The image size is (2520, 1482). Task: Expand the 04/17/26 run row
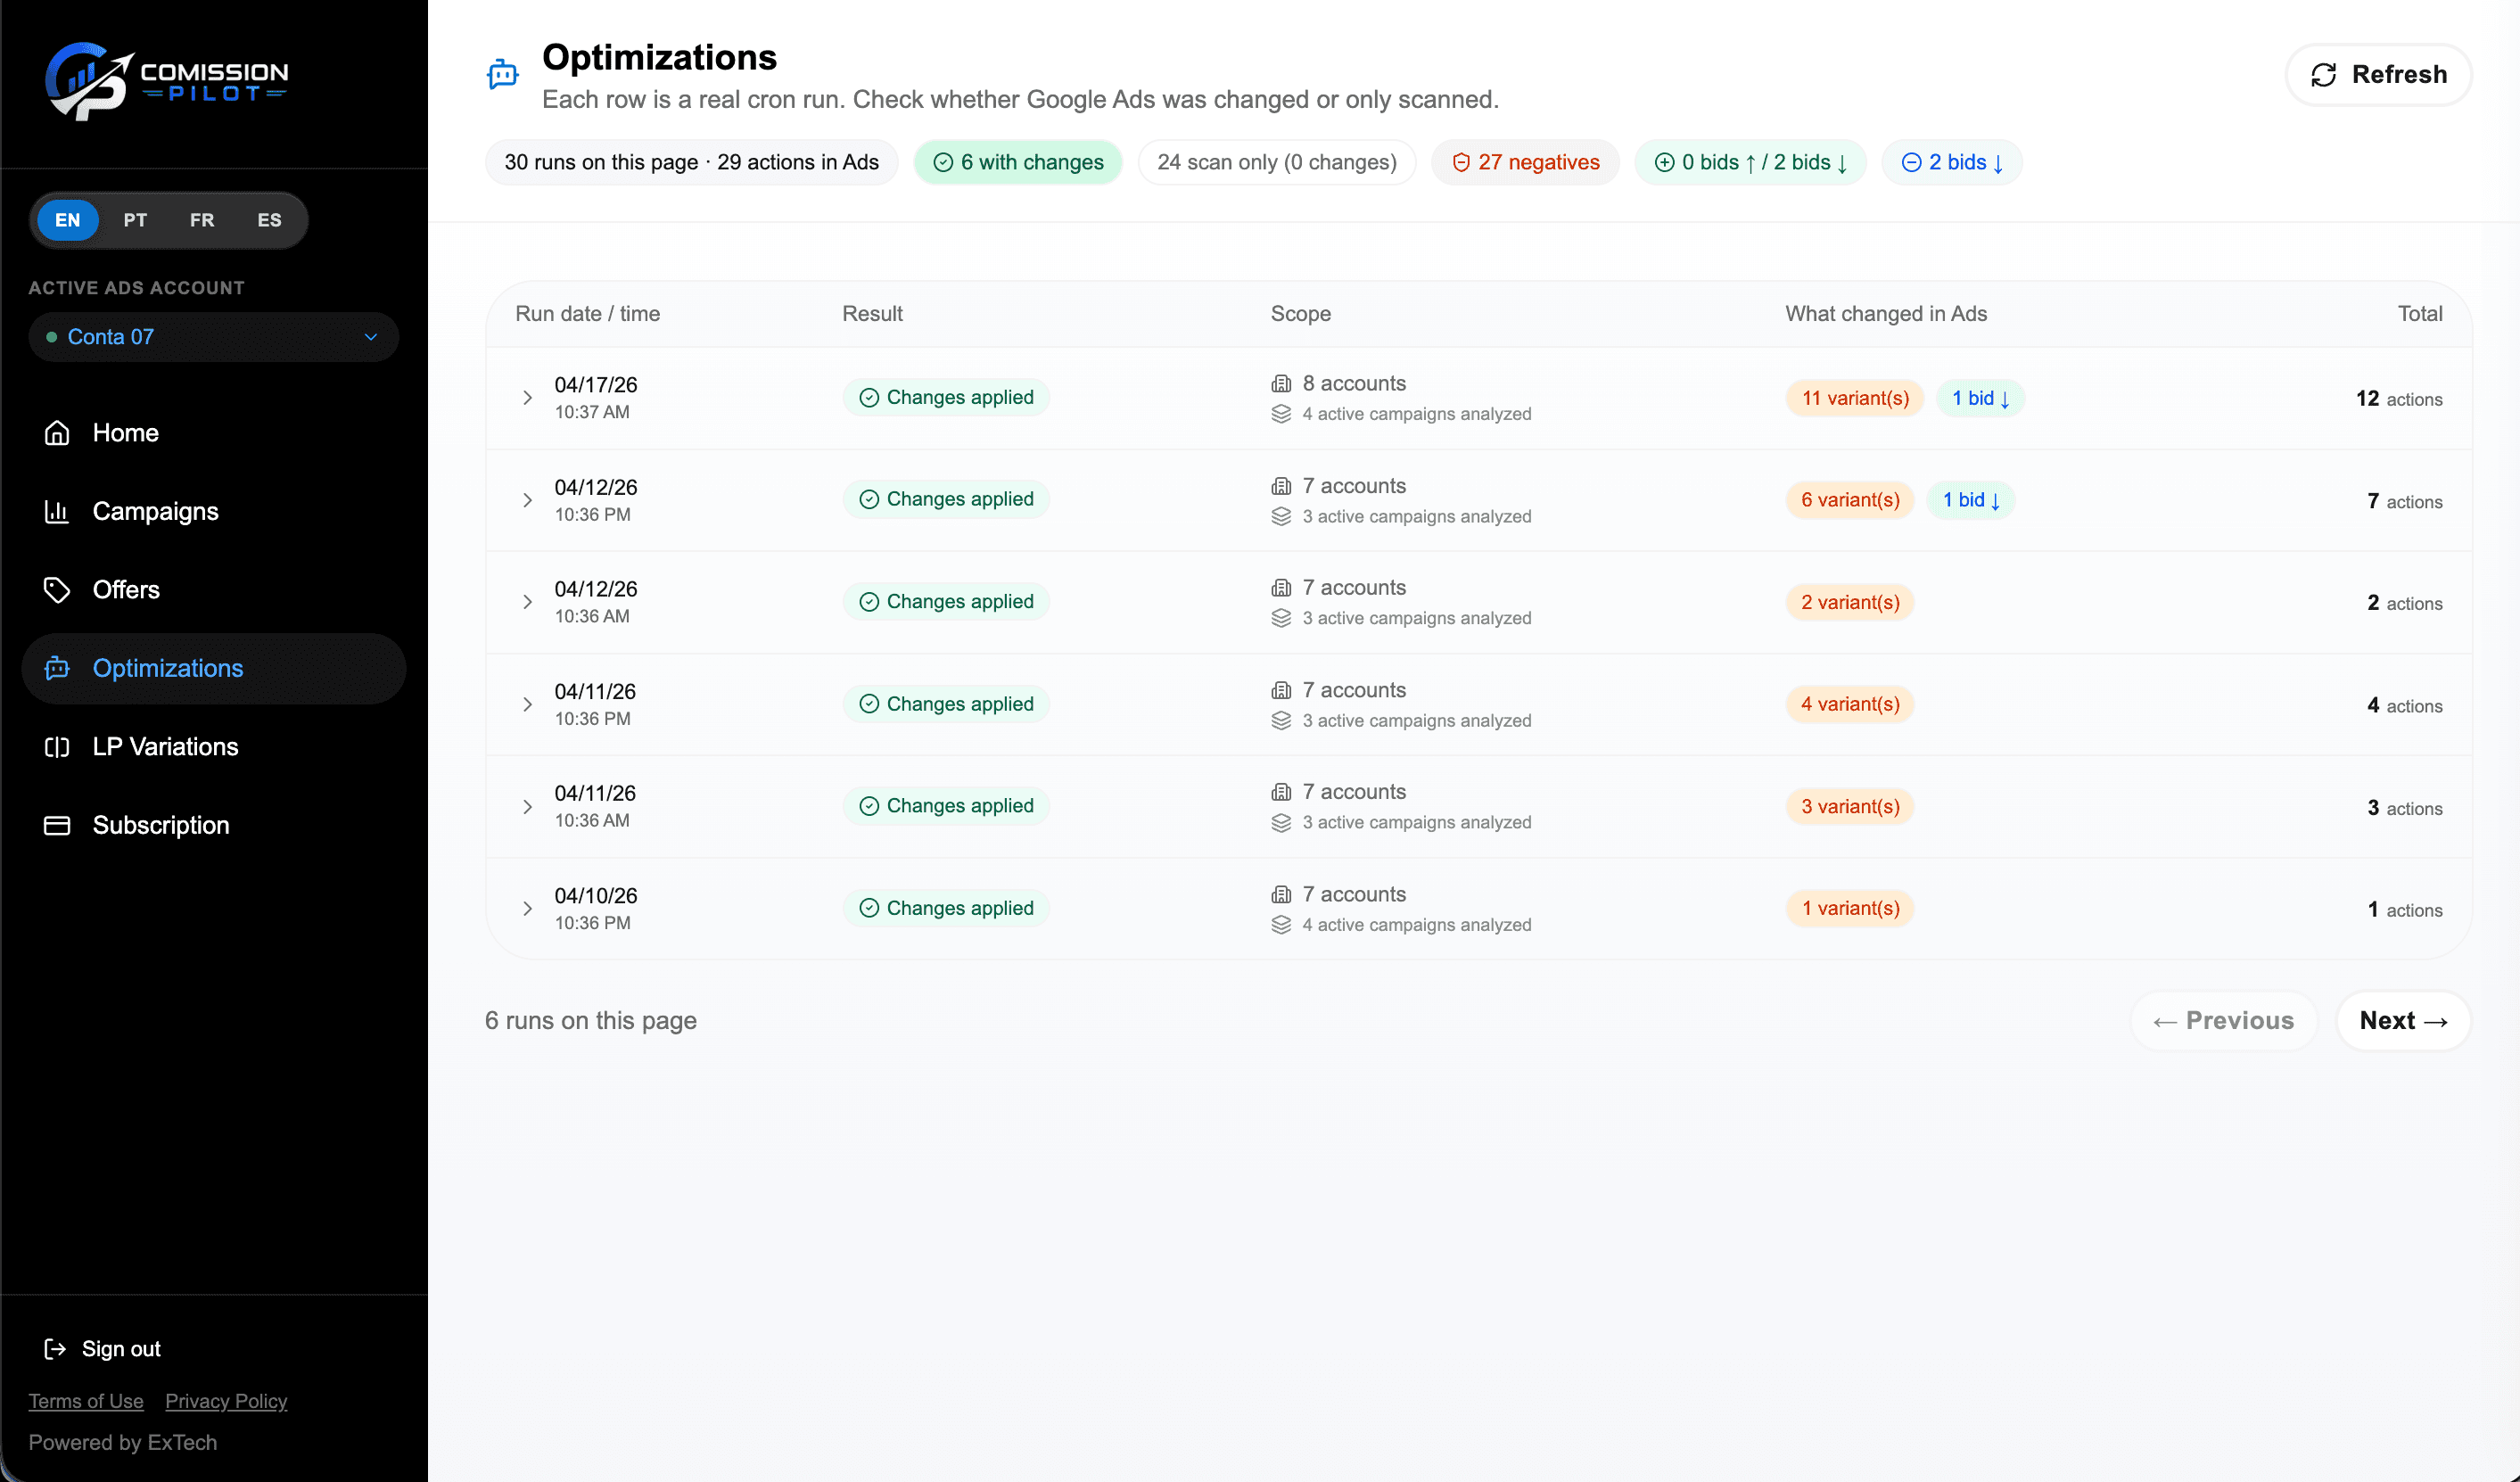[528, 397]
